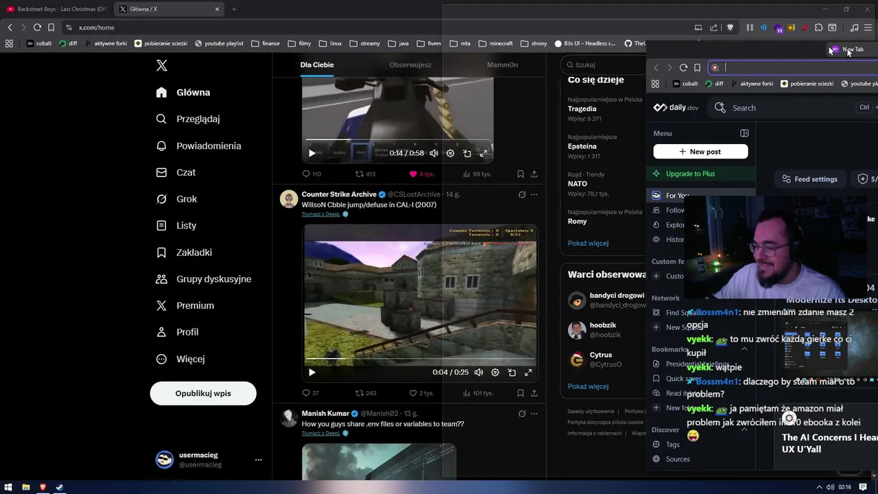878x494 pixels.
Task: Open more options on Counter Strike Archive post
Action: (534, 194)
